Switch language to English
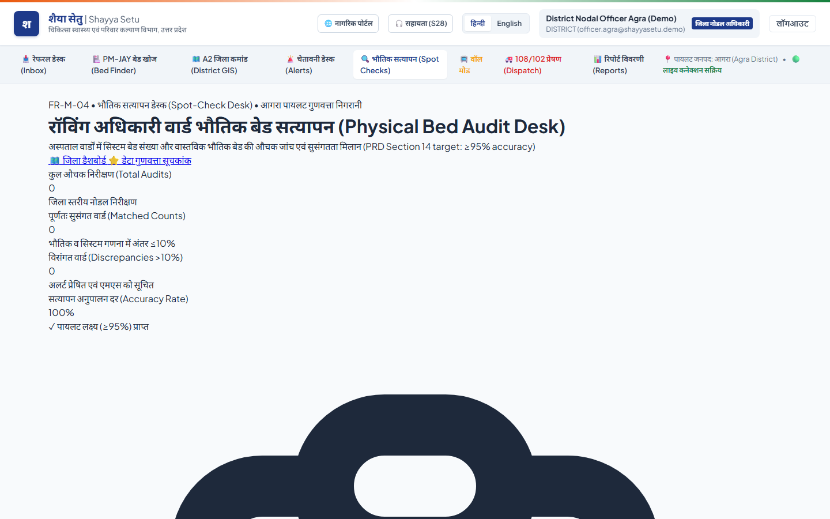The width and height of the screenshot is (830, 519). pos(510,24)
